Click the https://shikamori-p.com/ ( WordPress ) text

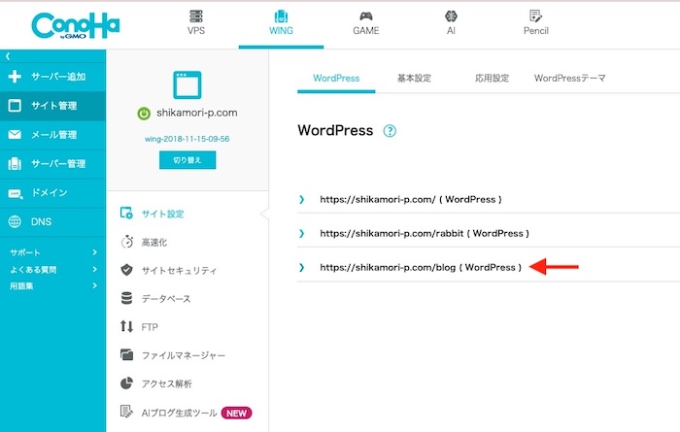tap(411, 199)
